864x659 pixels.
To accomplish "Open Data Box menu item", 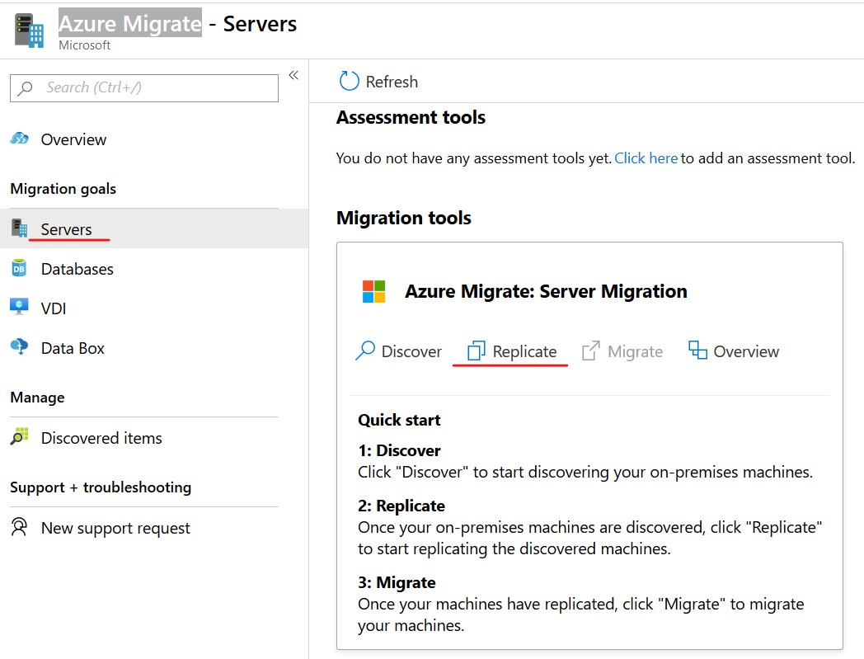I will click(73, 349).
